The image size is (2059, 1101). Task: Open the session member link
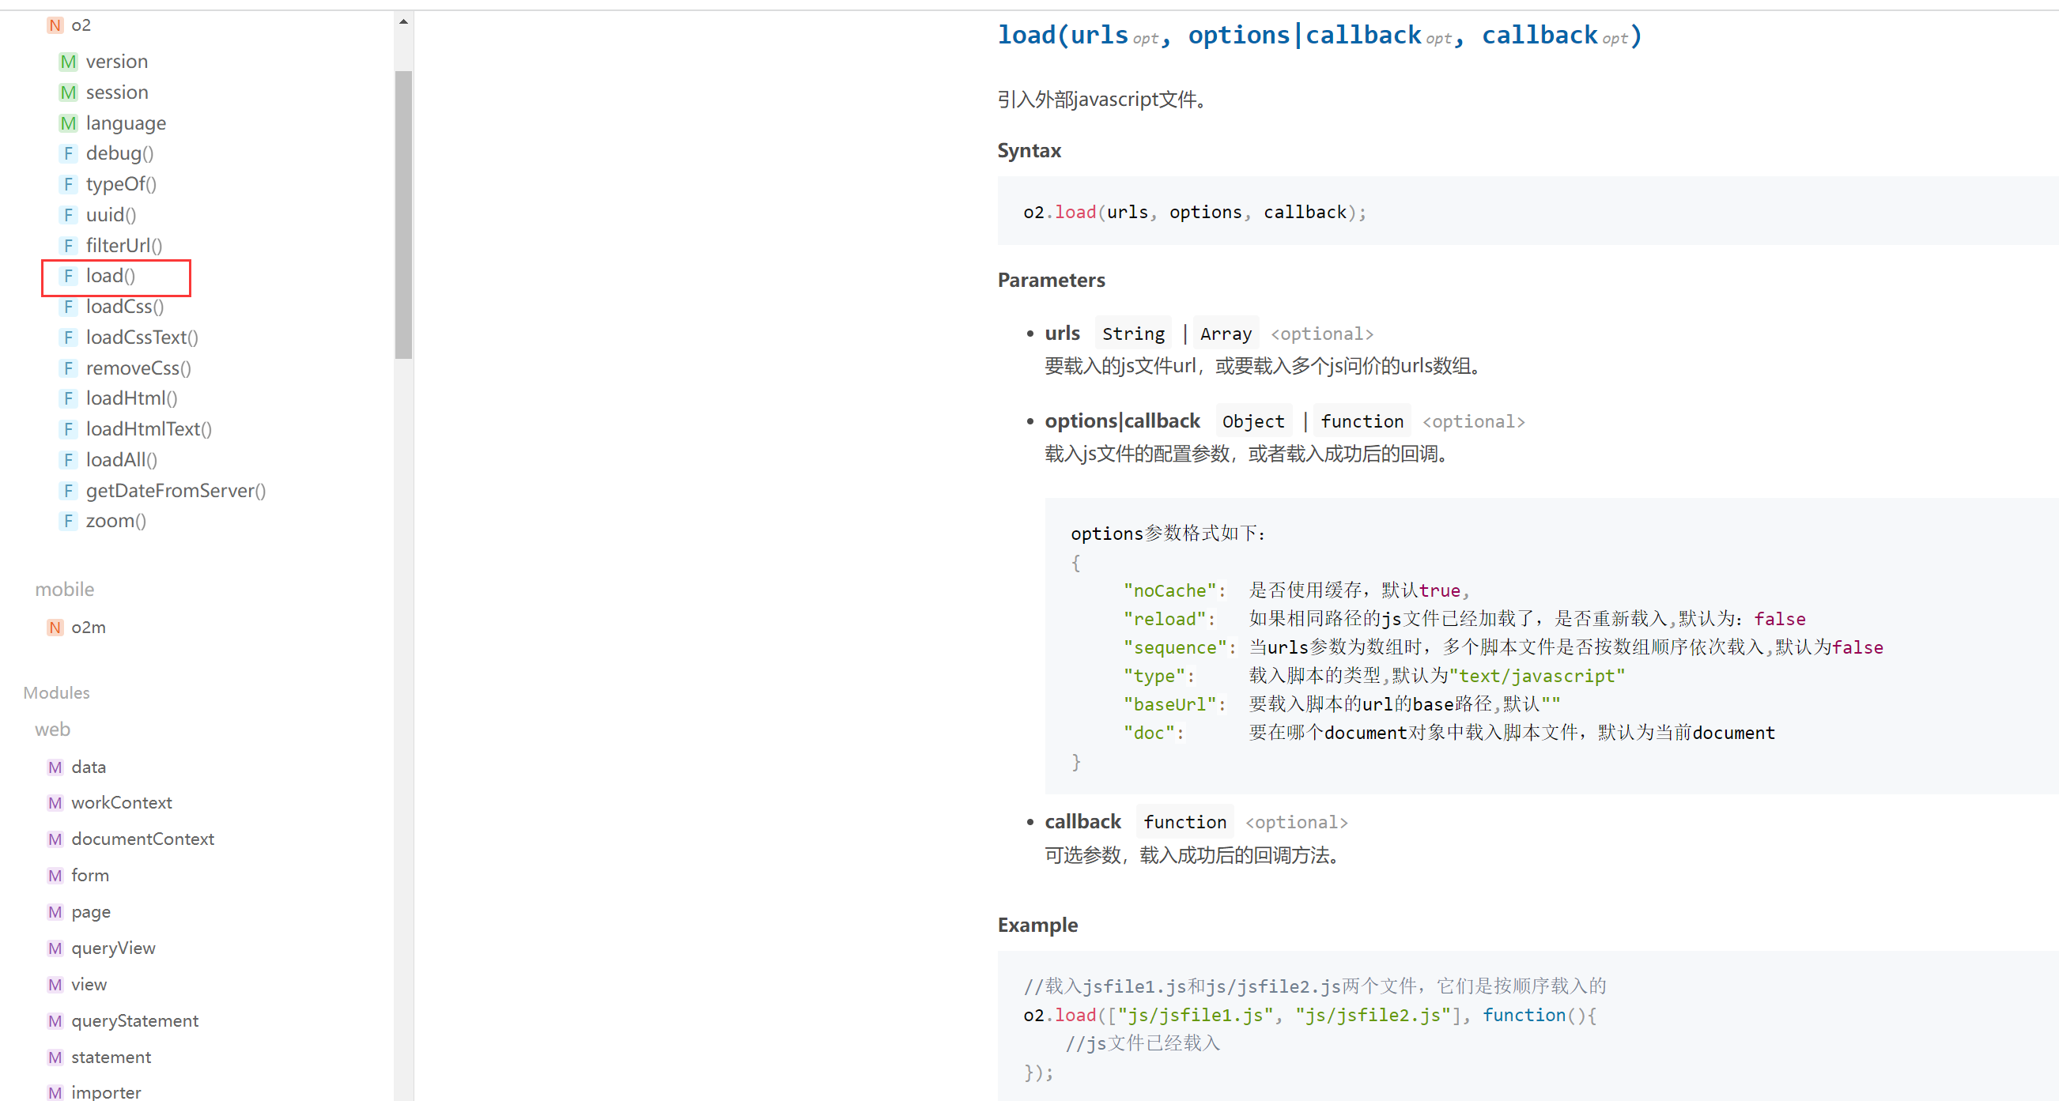click(x=117, y=92)
